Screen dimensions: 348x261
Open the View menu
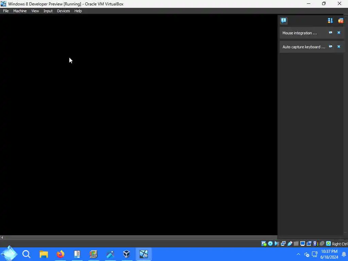tap(35, 11)
